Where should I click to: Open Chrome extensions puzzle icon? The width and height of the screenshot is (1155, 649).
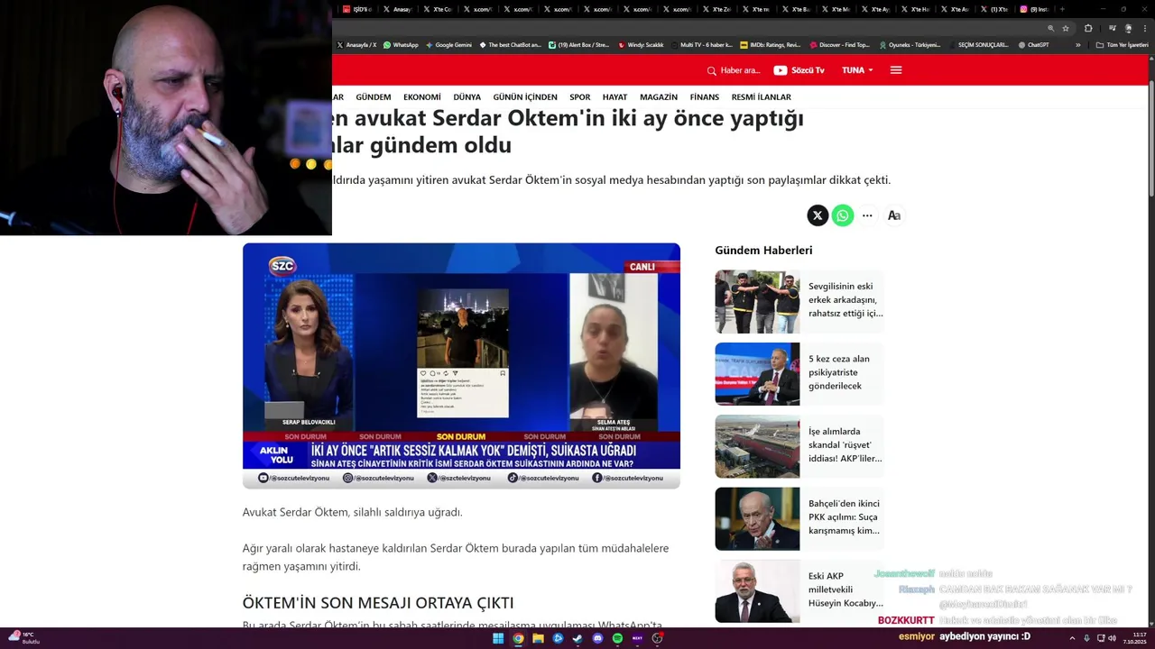point(1088,28)
